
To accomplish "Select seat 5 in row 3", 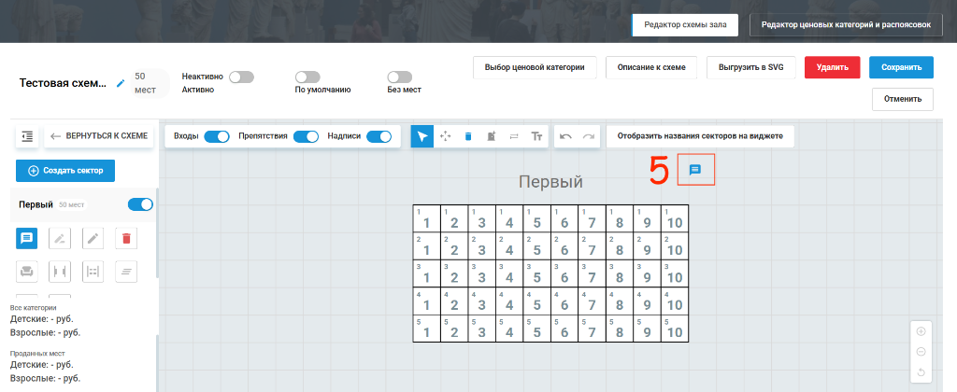I will pos(537,273).
